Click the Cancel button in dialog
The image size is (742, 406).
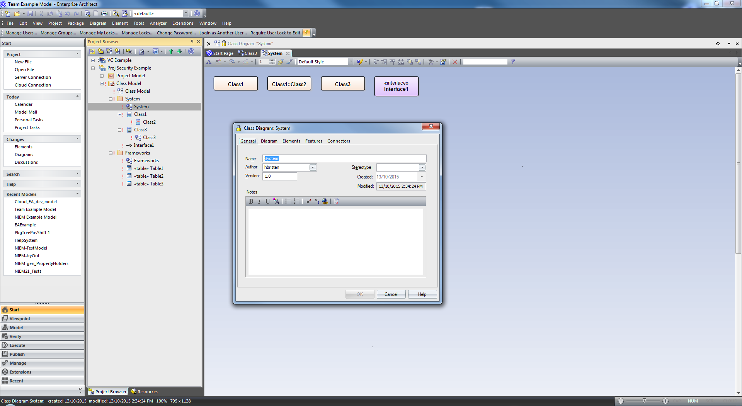[x=391, y=294]
